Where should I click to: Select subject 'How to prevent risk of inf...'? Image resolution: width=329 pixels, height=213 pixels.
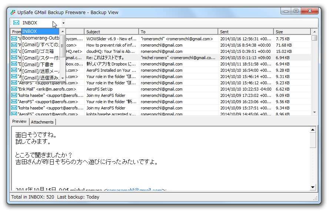pos(111,45)
